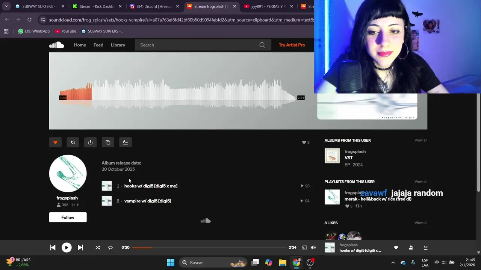Viewport: 481px width, 270px height.
Task: Like current track in player bar
Action: click(396, 247)
